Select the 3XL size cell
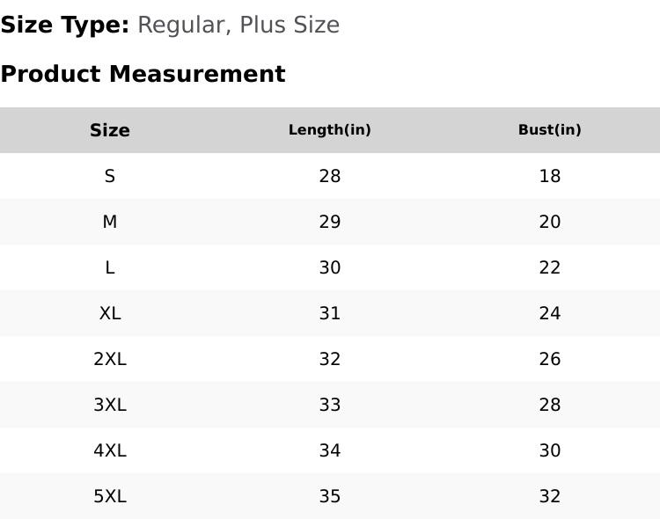Image resolution: width=660 pixels, height=519 pixels. (x=110, y=405)
